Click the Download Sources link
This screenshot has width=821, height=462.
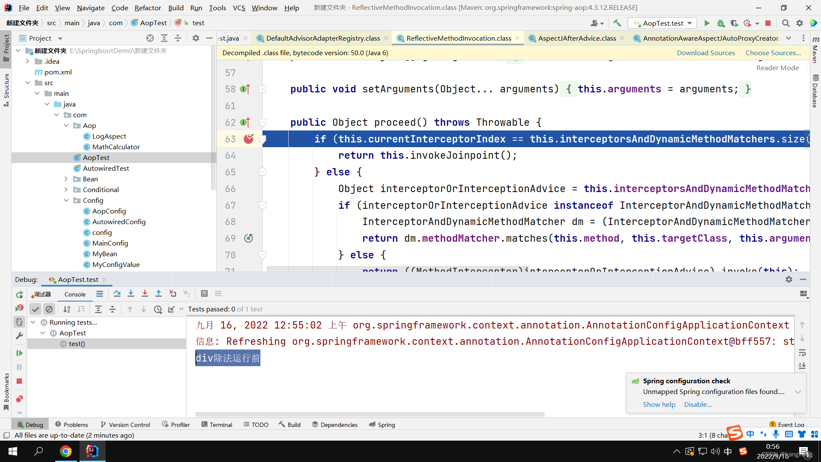706,53
